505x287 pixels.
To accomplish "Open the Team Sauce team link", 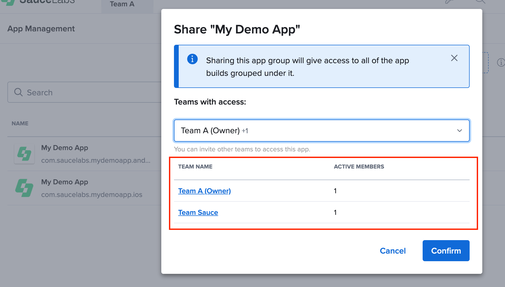I will pos(198,212).
